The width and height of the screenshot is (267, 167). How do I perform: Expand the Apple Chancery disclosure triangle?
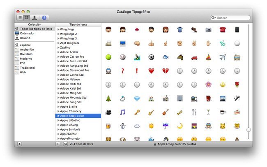pyautogui.click(x=58, y=111)
